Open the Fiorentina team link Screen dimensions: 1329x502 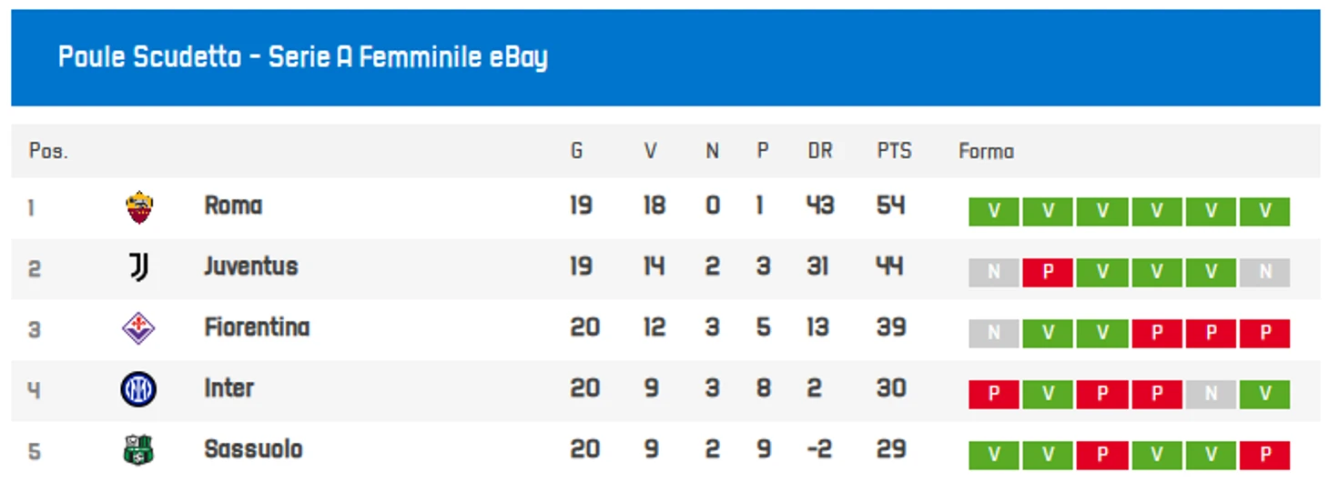click(x=257, y=327)
